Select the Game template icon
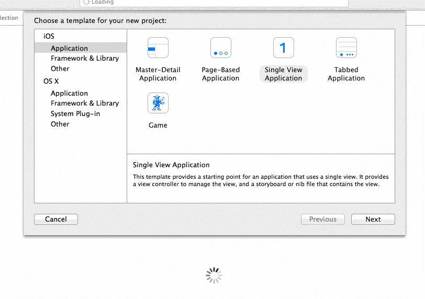The height and width of the screenshot is (299, 425). tap(158, 103)
